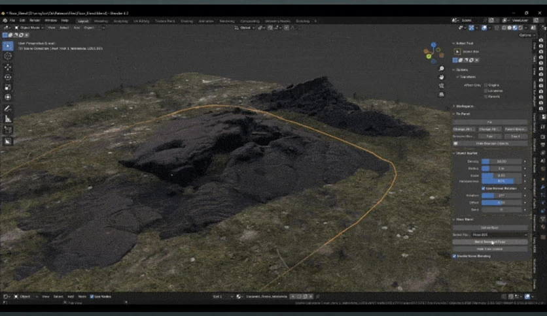
Task: Open the Slot 1 material slot dropdown
Action: click(222, 296)
